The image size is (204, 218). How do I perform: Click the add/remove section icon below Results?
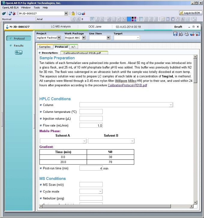[18, 53]
